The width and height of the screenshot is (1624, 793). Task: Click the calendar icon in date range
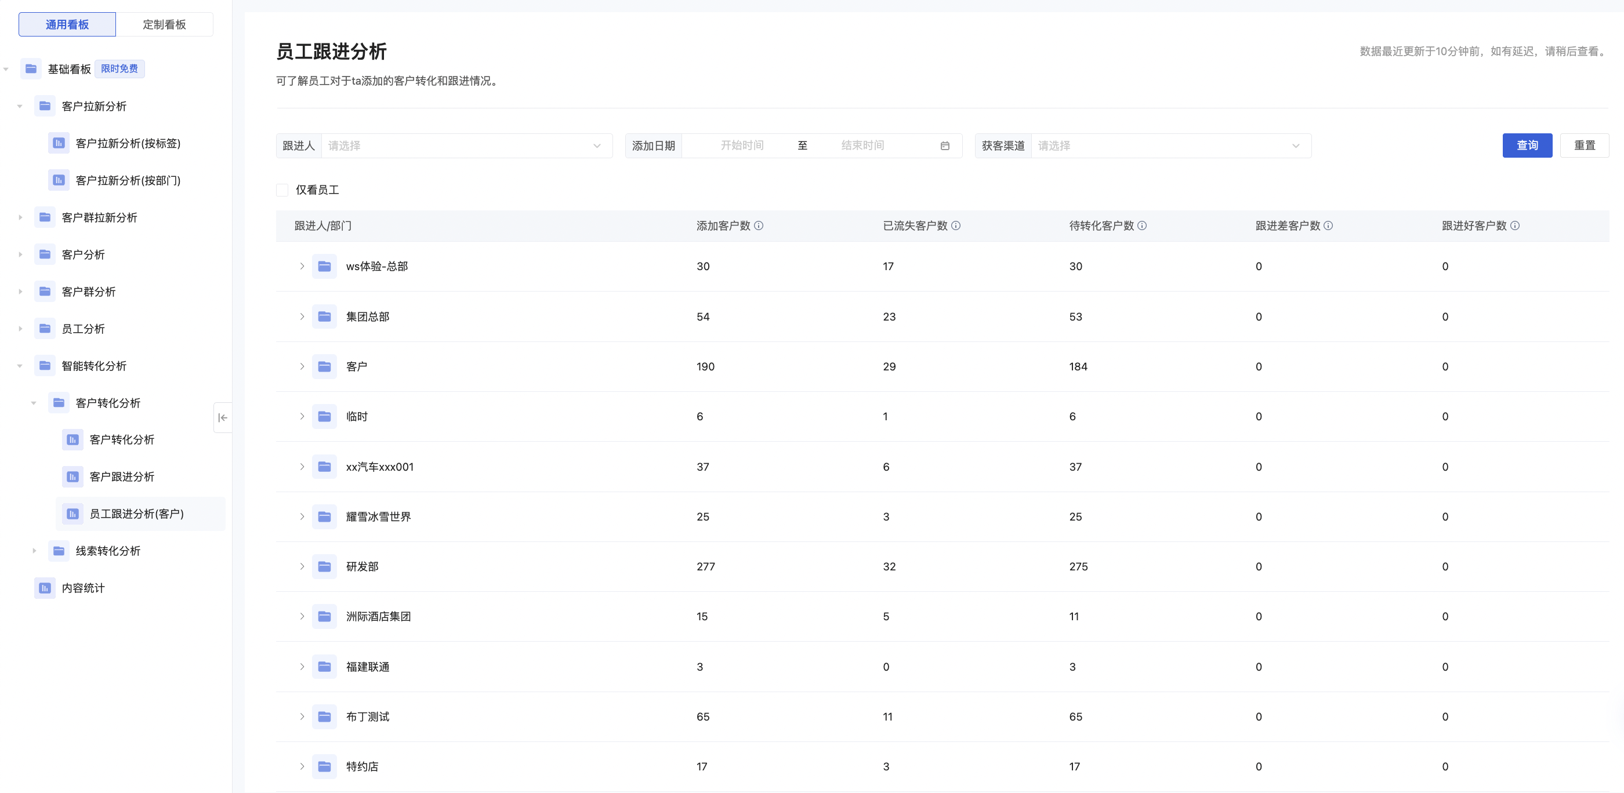pyautogui.click(x=944, y=145)
